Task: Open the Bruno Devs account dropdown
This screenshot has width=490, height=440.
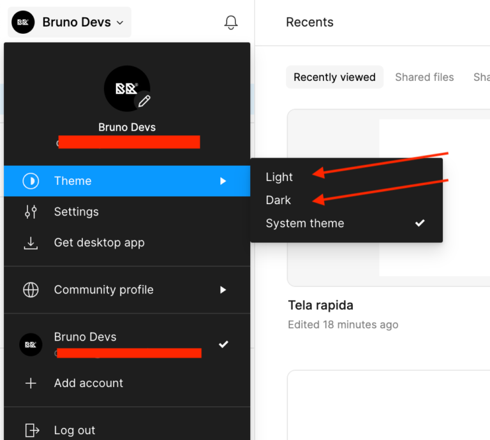Action: click(x=70, y=22)
